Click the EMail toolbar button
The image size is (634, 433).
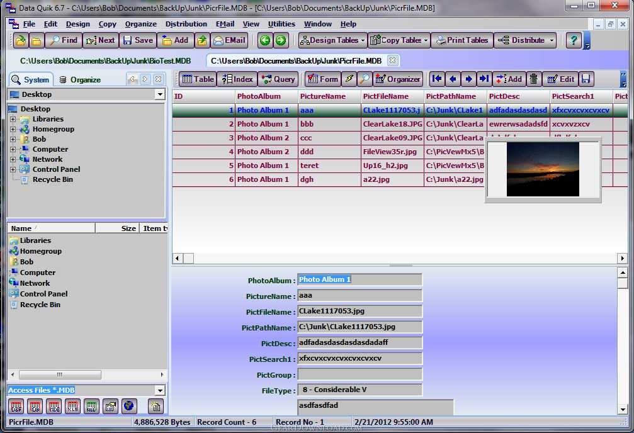click(230, 40)
